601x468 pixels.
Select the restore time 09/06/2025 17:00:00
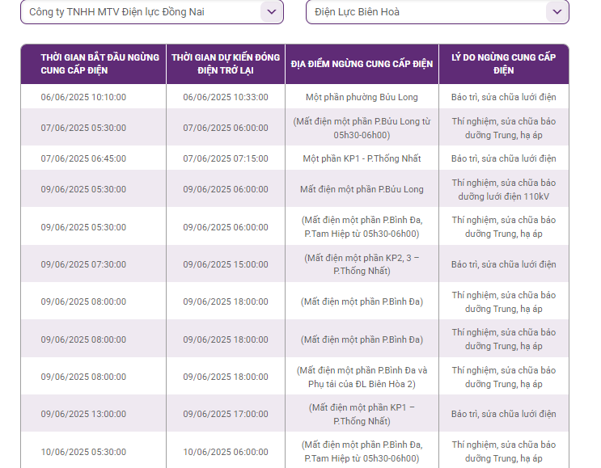coord(226,414)
